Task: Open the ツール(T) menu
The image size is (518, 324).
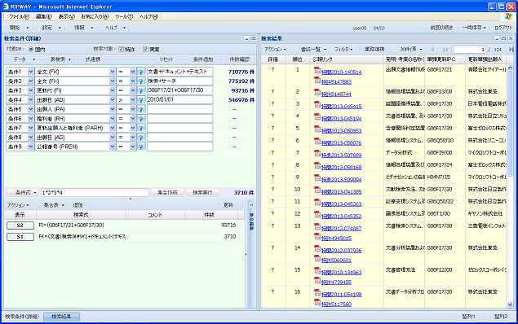Action: (124, 17)
